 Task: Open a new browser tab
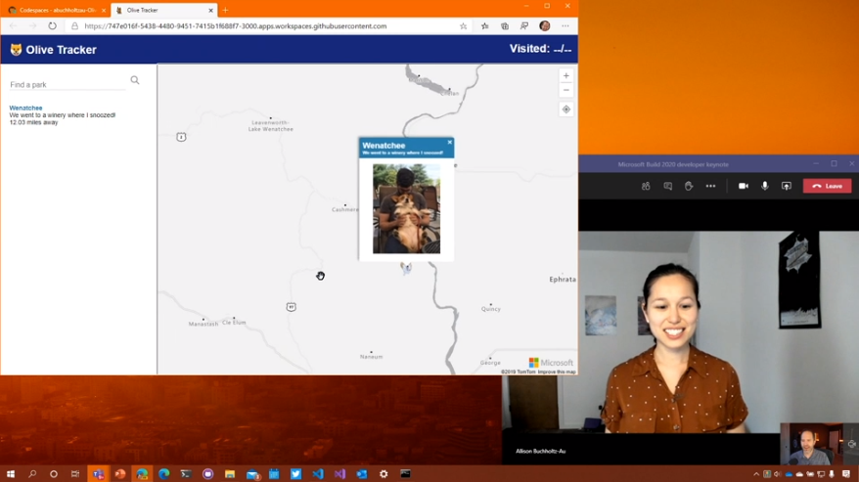pyautogui.click(x=225, y=10)
